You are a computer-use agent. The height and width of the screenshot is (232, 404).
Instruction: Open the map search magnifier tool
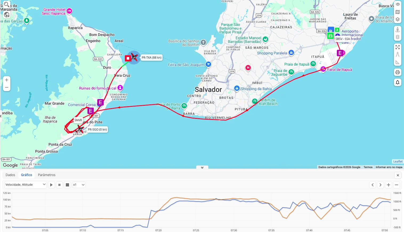(x=6, y=5)
